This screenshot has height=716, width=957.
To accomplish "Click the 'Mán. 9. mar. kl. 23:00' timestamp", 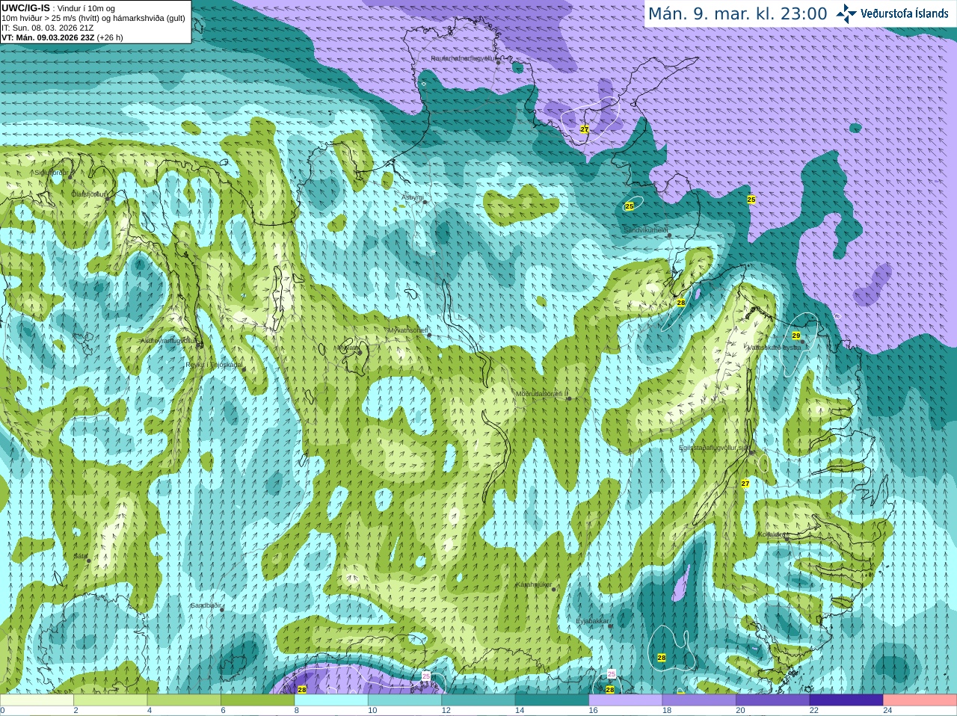I will (737, 13).
